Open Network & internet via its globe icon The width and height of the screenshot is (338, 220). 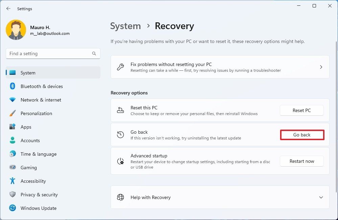click(12, 100)
